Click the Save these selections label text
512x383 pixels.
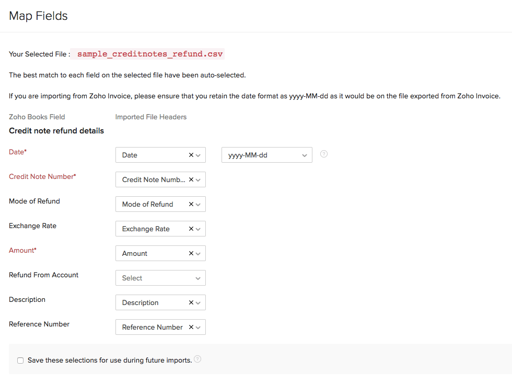point(110,361)
